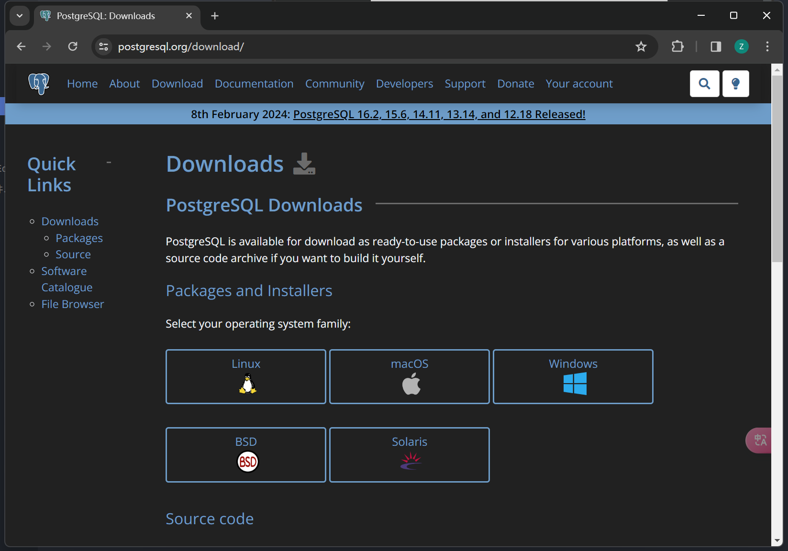The height and width of the screenshot is (551, 788).
Task: Click the PostgreSQL elephant logo
Action: point(39,84)
